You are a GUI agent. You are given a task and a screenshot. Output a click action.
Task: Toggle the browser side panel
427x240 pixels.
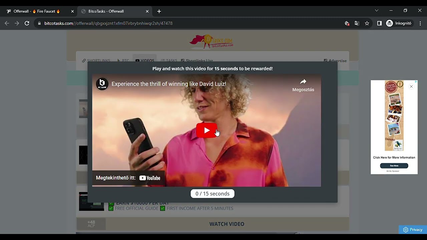coord(379,23)
